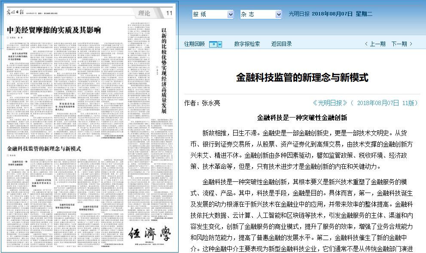
Task: Click the date 2018年08月07日 星期二 in the header
Action: (342, 14)
